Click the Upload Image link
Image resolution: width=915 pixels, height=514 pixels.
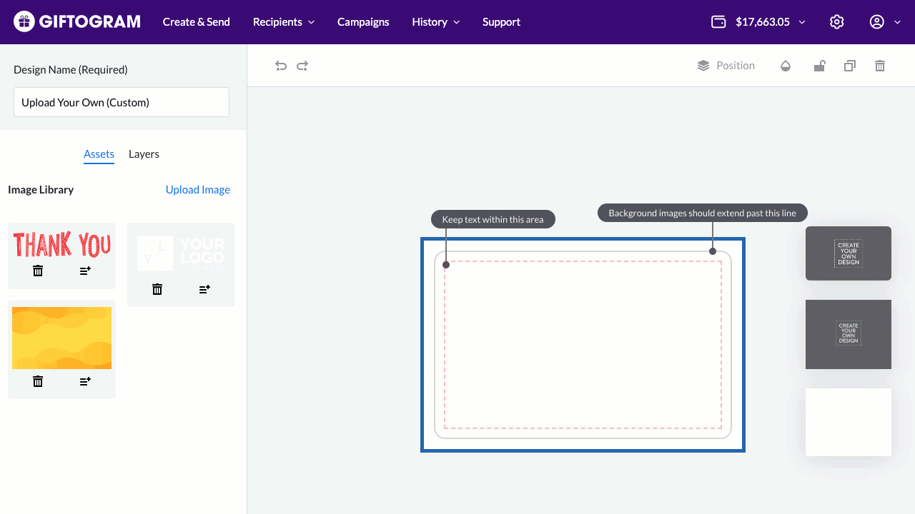click(198, 190)
